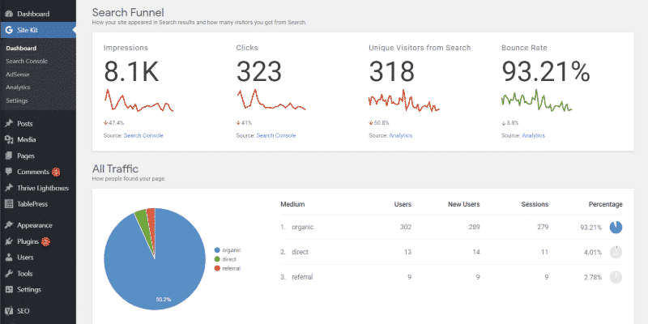Viewport: 648px width, 324px height.
Task: Click the referral medium row label
Action: coord(302,277)
